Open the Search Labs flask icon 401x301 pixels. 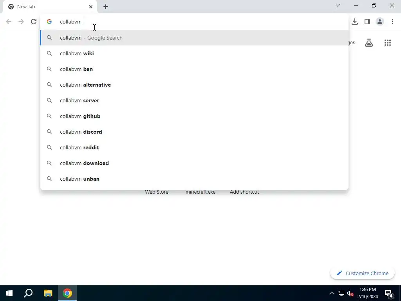(369, 43)
